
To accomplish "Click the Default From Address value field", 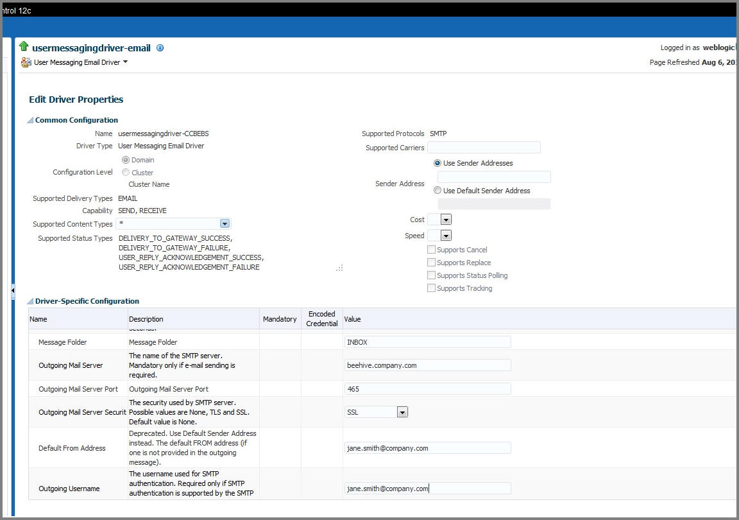I will [427, 448].
